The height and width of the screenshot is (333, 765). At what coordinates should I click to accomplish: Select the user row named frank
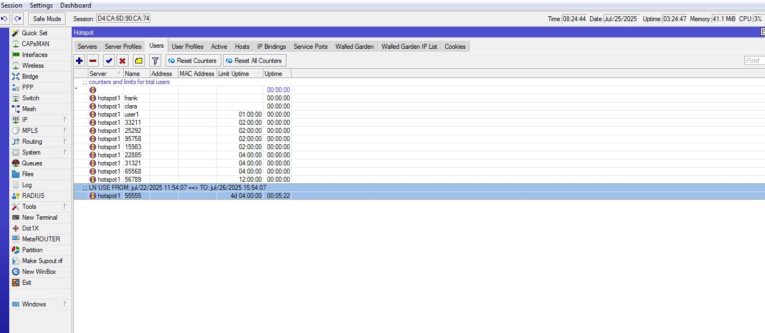click(x=182, y=98)
